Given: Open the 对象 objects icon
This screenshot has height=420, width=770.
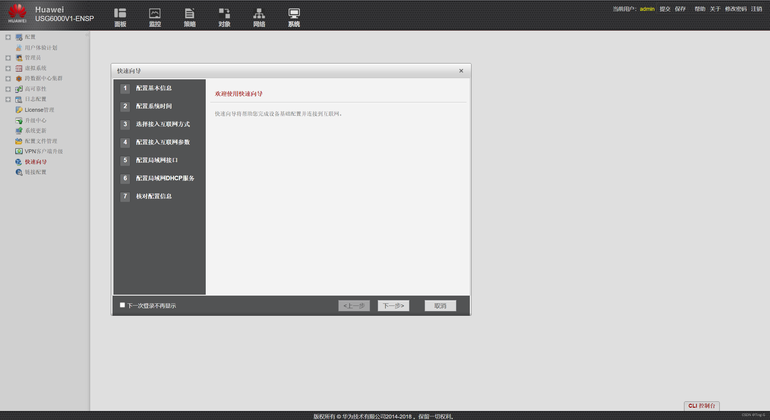Looking at the screenshot, I should click(x=224, y=14).
